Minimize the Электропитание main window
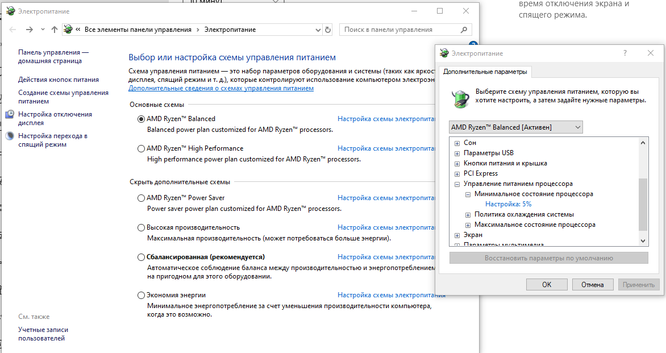 [x=414, y=11]
